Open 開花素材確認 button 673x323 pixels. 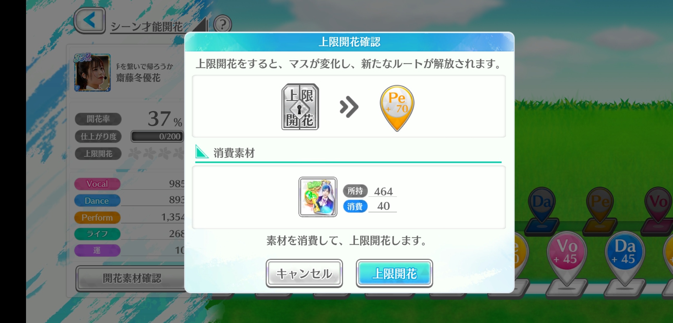pyautogui.click(x=132, y=278)
